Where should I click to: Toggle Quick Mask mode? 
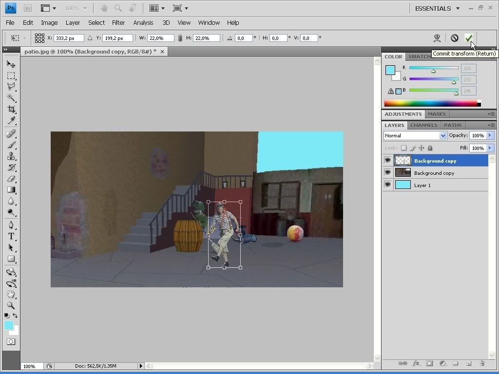coord(11,341)
